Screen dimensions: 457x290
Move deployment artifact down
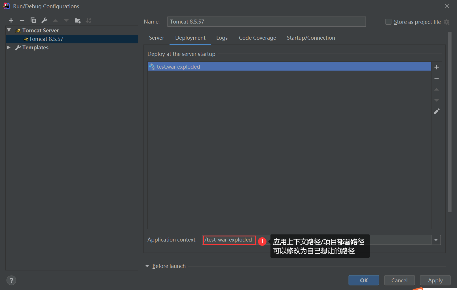pyautogui.click(x=437, y=100)
